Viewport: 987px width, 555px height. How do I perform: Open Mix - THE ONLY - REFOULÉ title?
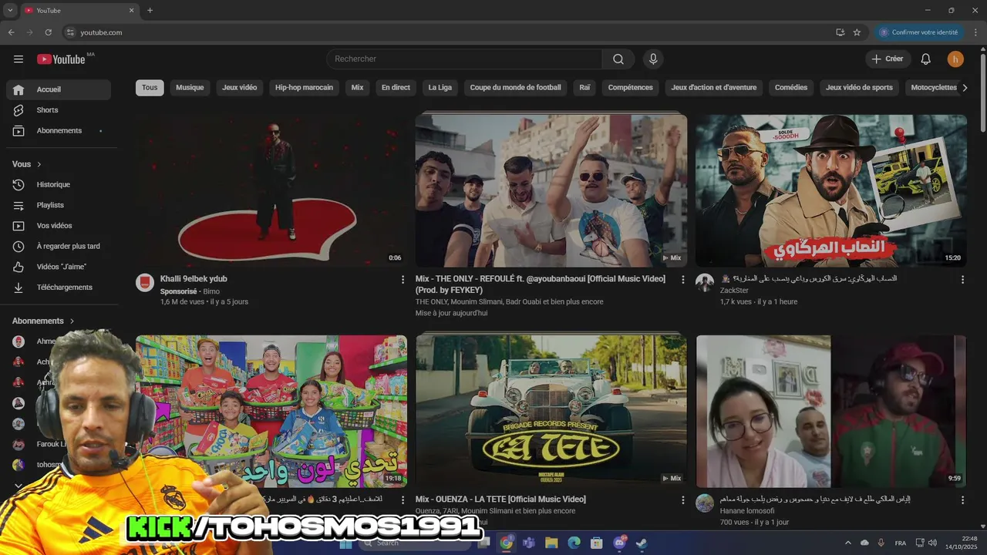click(x=541, y=284)
